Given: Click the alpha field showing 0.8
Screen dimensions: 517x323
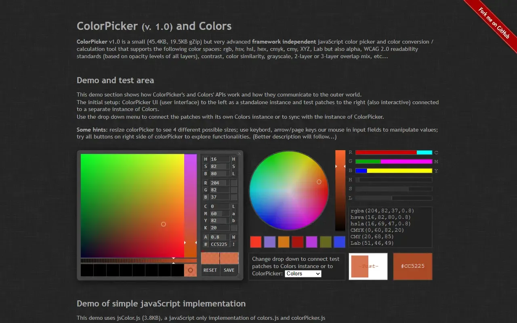Looking at the screenshot, I should pyautogui.click(x=219, y=237).
